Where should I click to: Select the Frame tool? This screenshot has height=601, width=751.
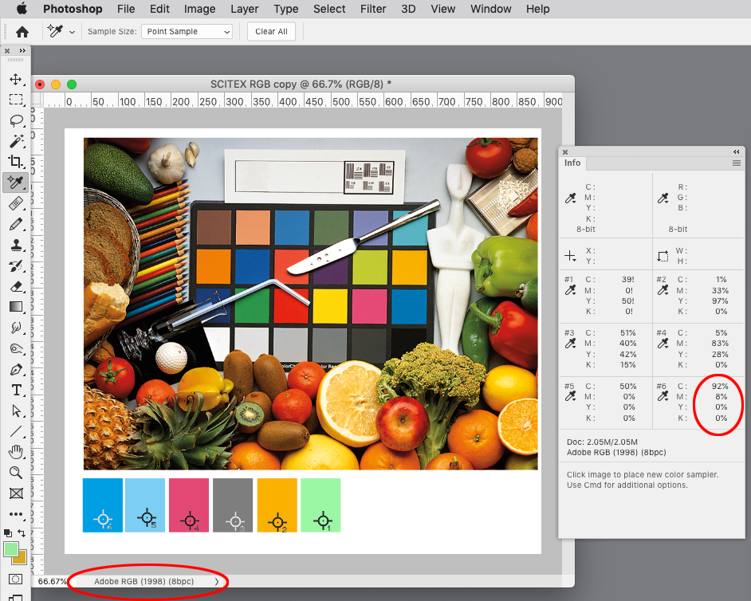(x=16, y=493)
